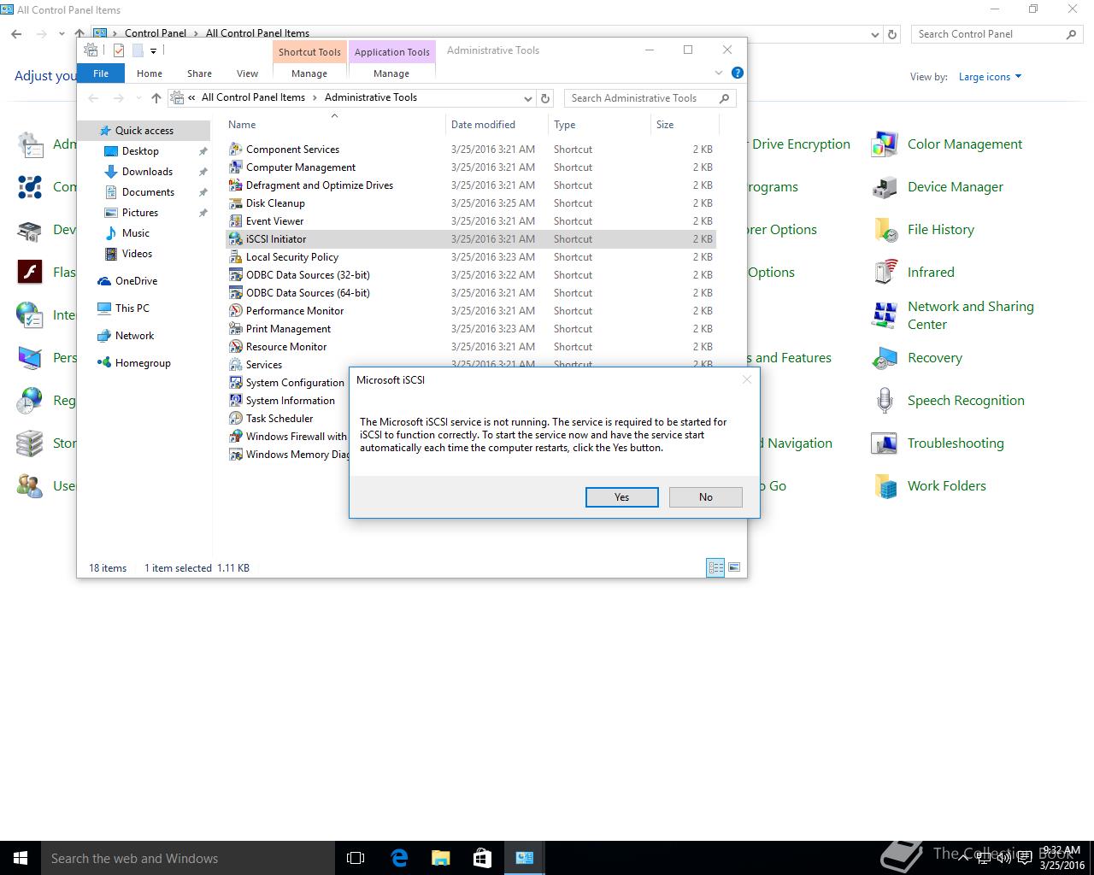Click the Color Management icon in Control Panel
The height and width of the screenshot is (875, 1094).
pos(885,144)
